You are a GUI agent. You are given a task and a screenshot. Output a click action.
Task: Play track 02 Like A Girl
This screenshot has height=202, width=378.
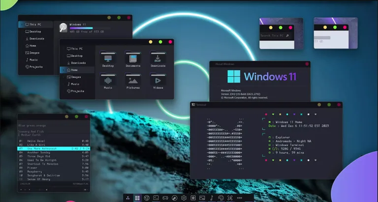pos(54,145)
